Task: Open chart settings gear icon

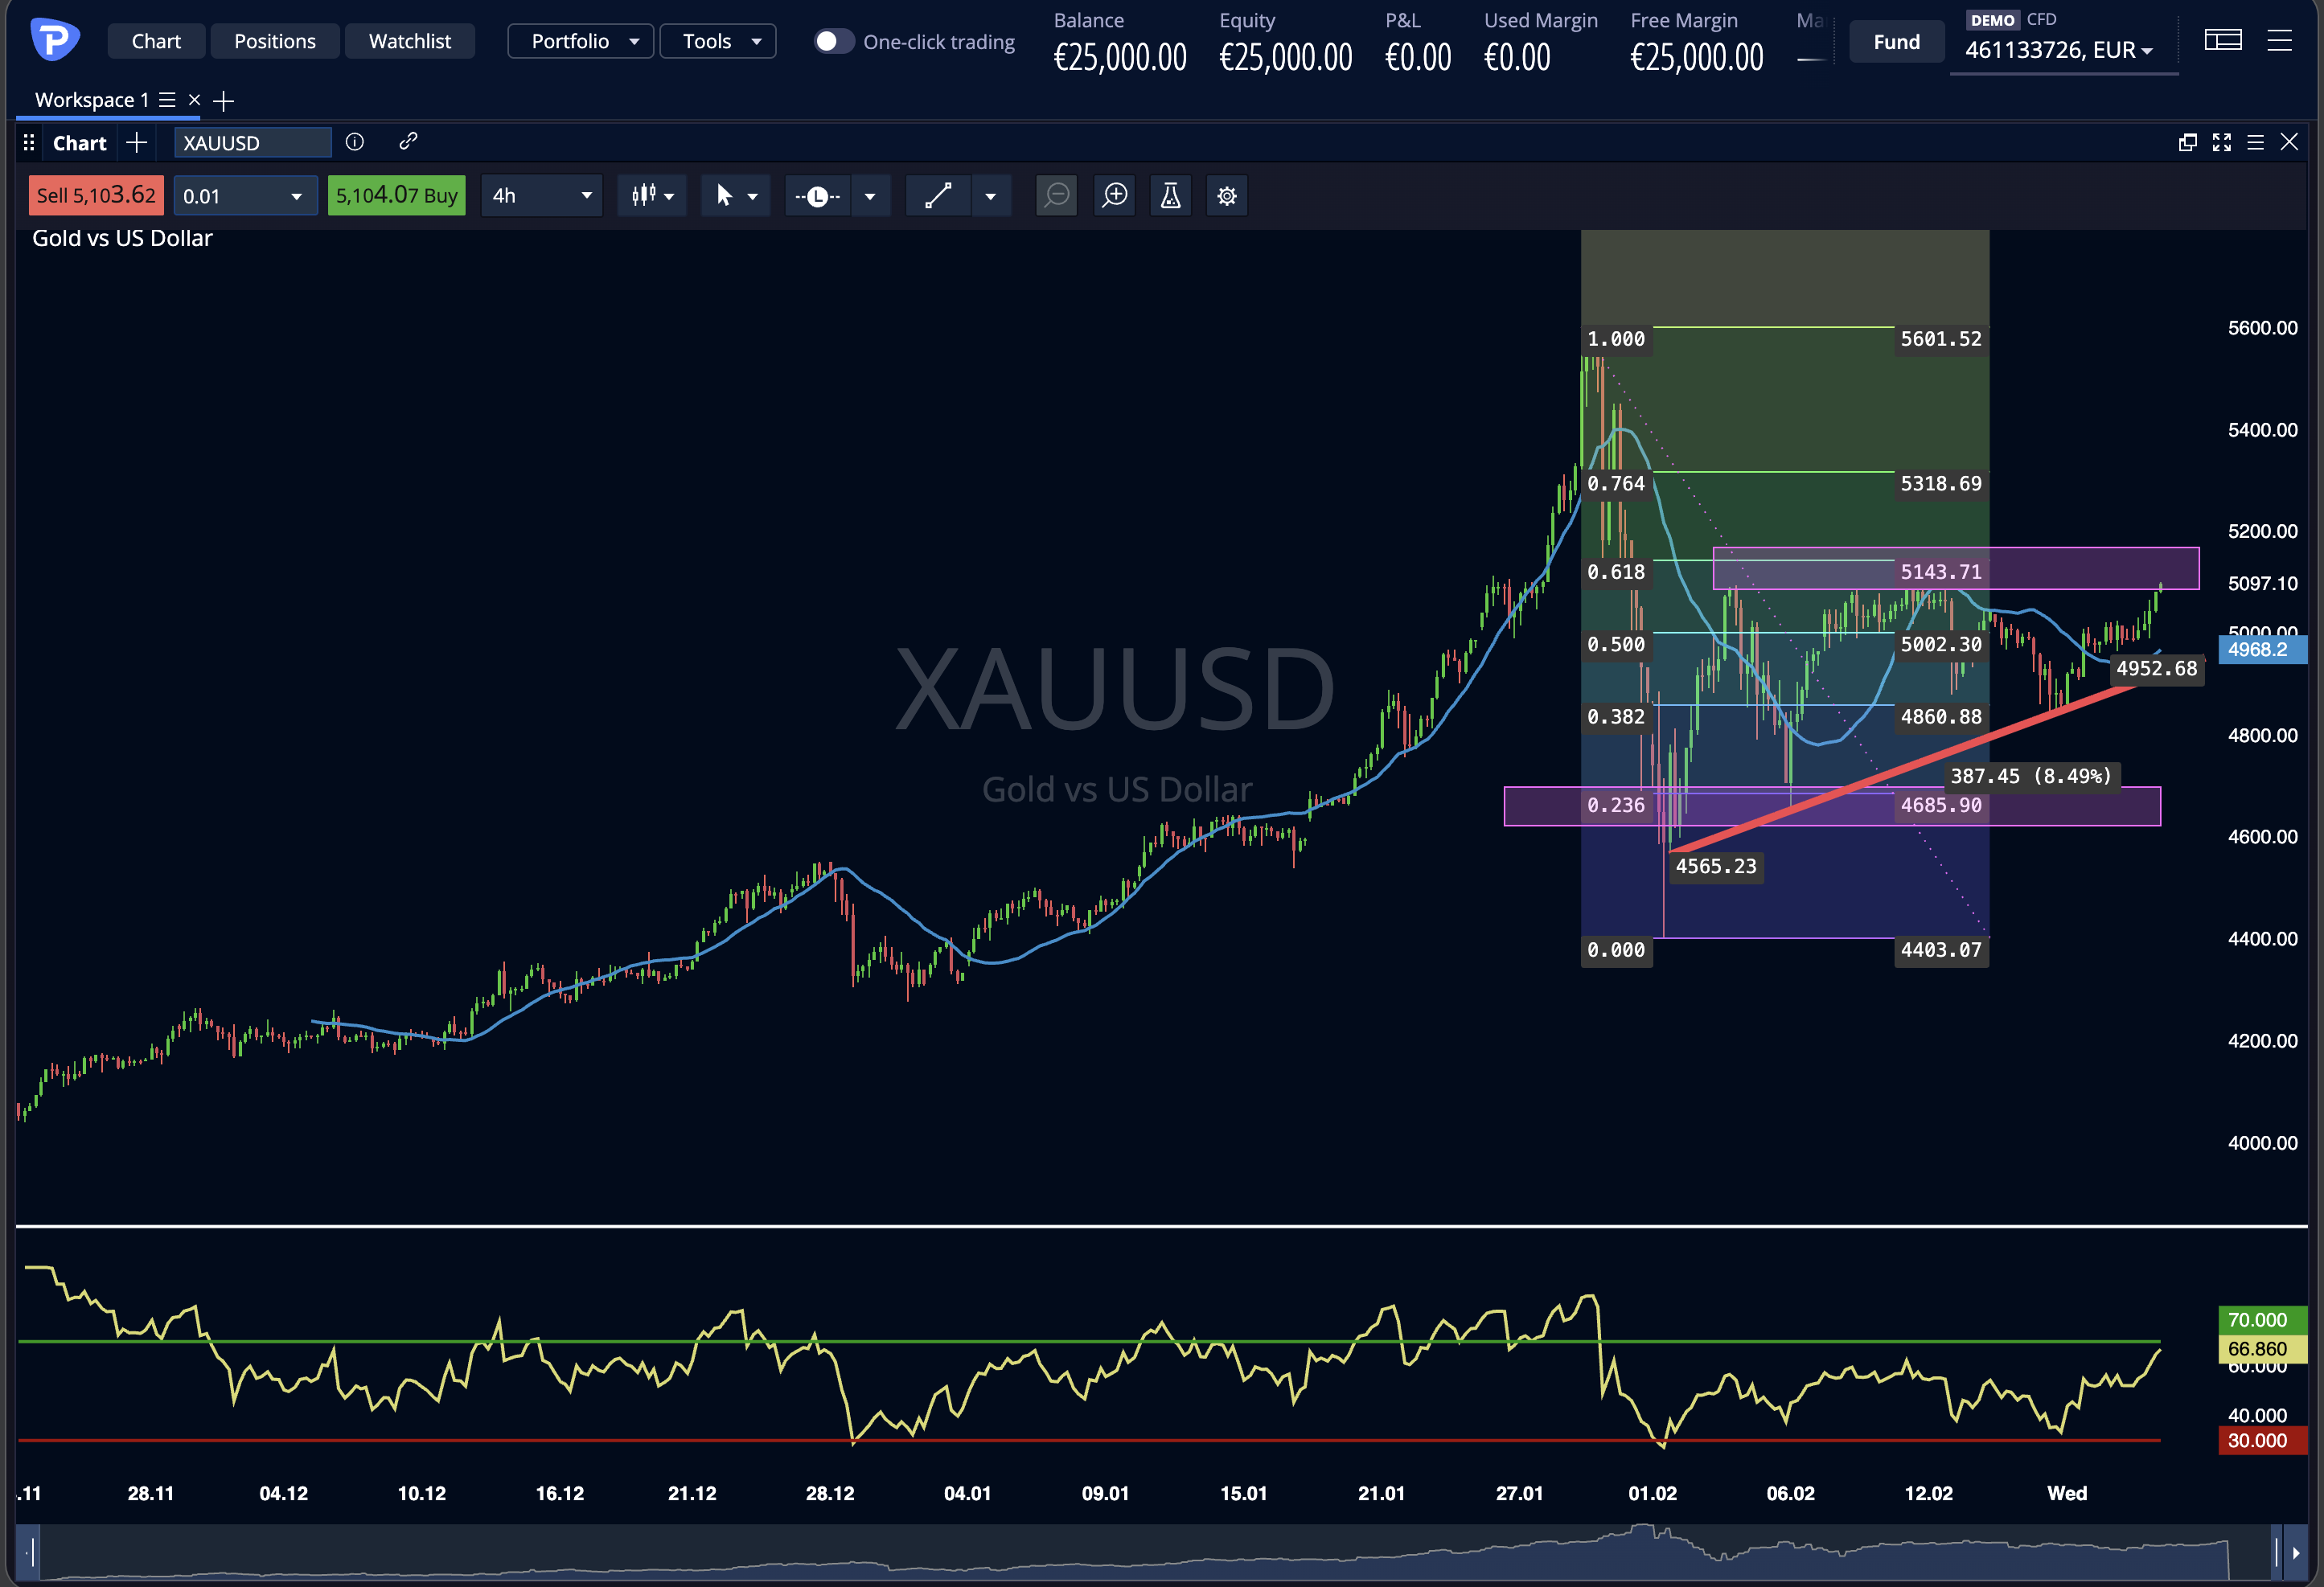Action: click(x=1227, y=195)
